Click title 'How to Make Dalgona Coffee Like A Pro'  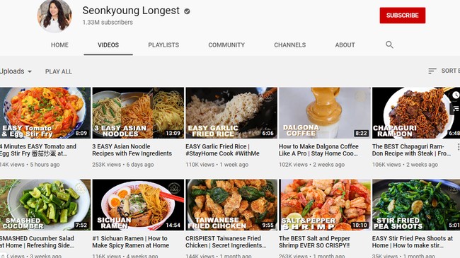tap(318, 150)
